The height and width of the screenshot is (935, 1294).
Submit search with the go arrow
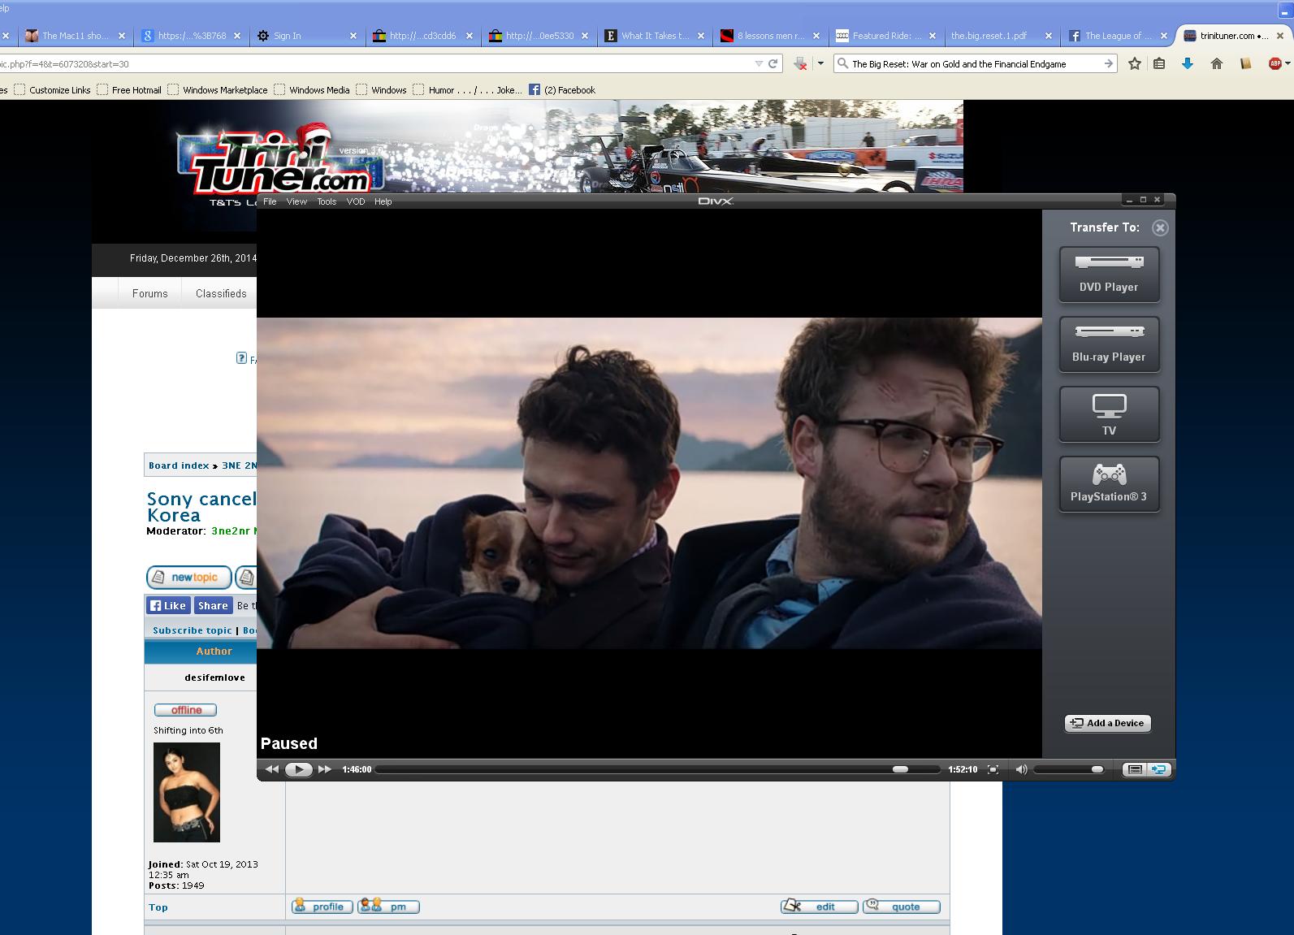click(1108, 63)
